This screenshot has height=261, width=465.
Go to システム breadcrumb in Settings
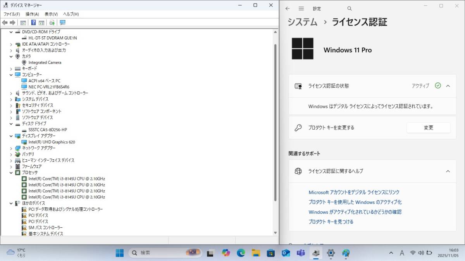302,22
